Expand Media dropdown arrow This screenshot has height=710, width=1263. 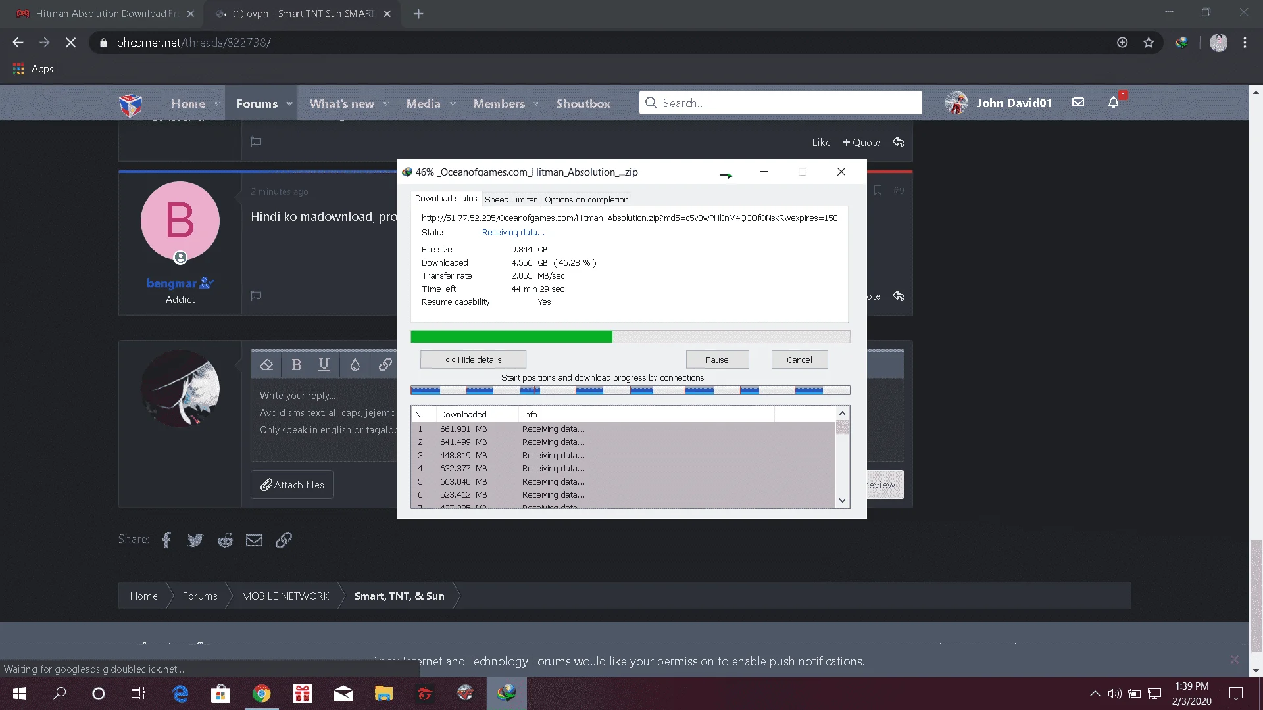click(x=453, y=104)
